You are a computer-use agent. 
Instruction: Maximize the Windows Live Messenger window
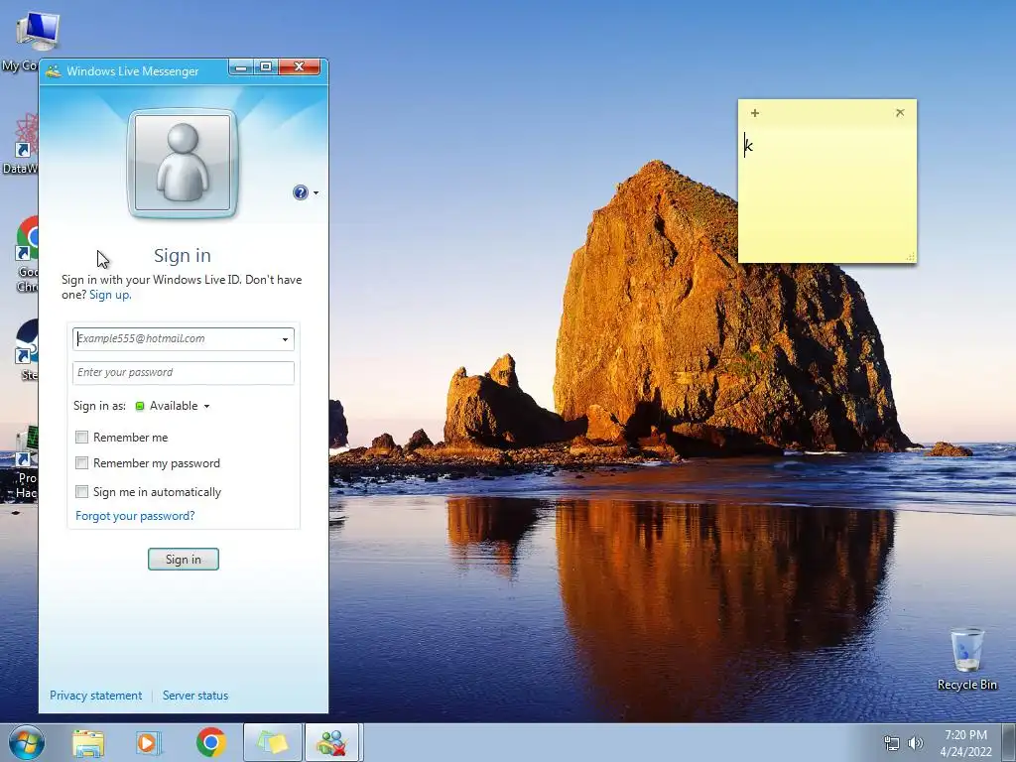[266, 67]
